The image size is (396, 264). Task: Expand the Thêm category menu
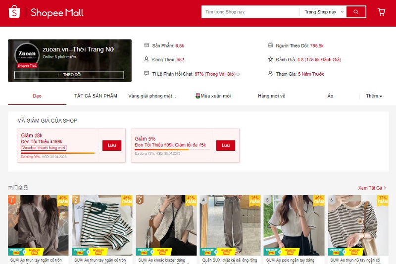pos(374,96)
